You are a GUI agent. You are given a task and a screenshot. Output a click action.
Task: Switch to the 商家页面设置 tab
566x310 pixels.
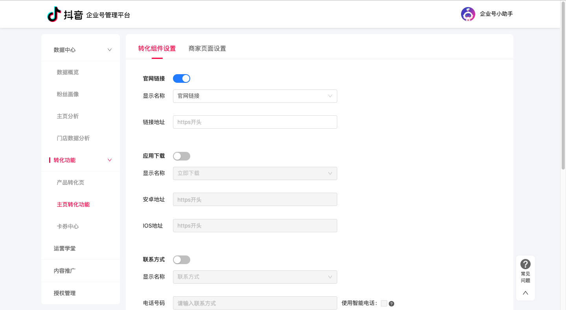coord(207,48)
